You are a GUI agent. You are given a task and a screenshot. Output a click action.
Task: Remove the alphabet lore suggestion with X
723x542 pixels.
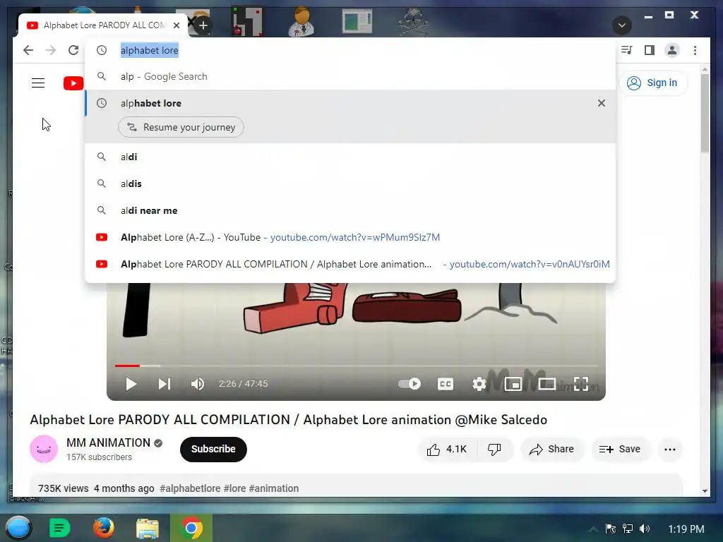pos(602,103)
